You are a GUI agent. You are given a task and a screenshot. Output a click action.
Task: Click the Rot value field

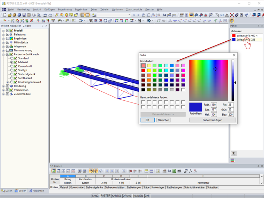231,105
